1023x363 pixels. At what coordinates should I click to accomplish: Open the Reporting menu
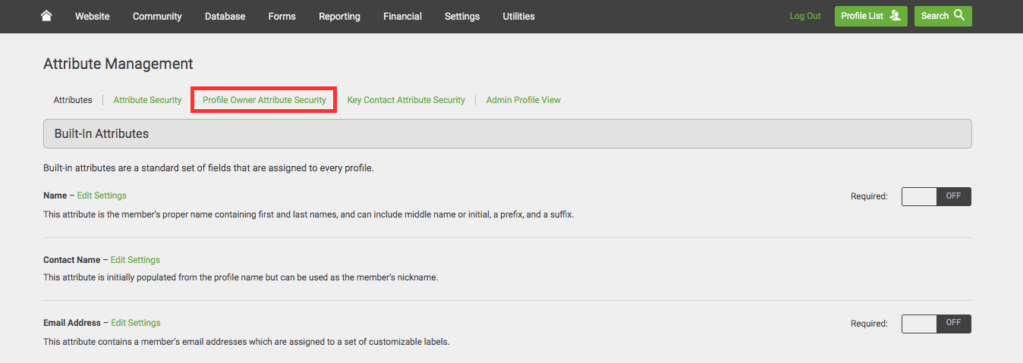[339, 16]
